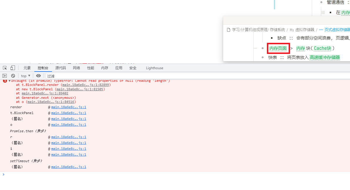
Task: Open source link main.js:1:89402
Action: coord(45,94)
